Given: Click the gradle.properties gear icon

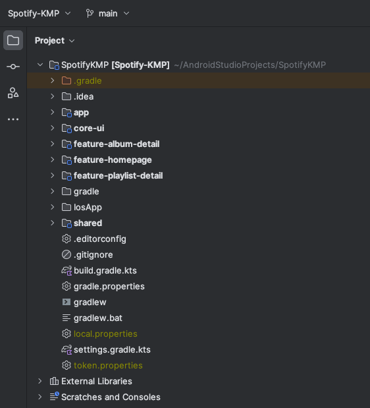Looking at the screenshot, I should [66, 287].
